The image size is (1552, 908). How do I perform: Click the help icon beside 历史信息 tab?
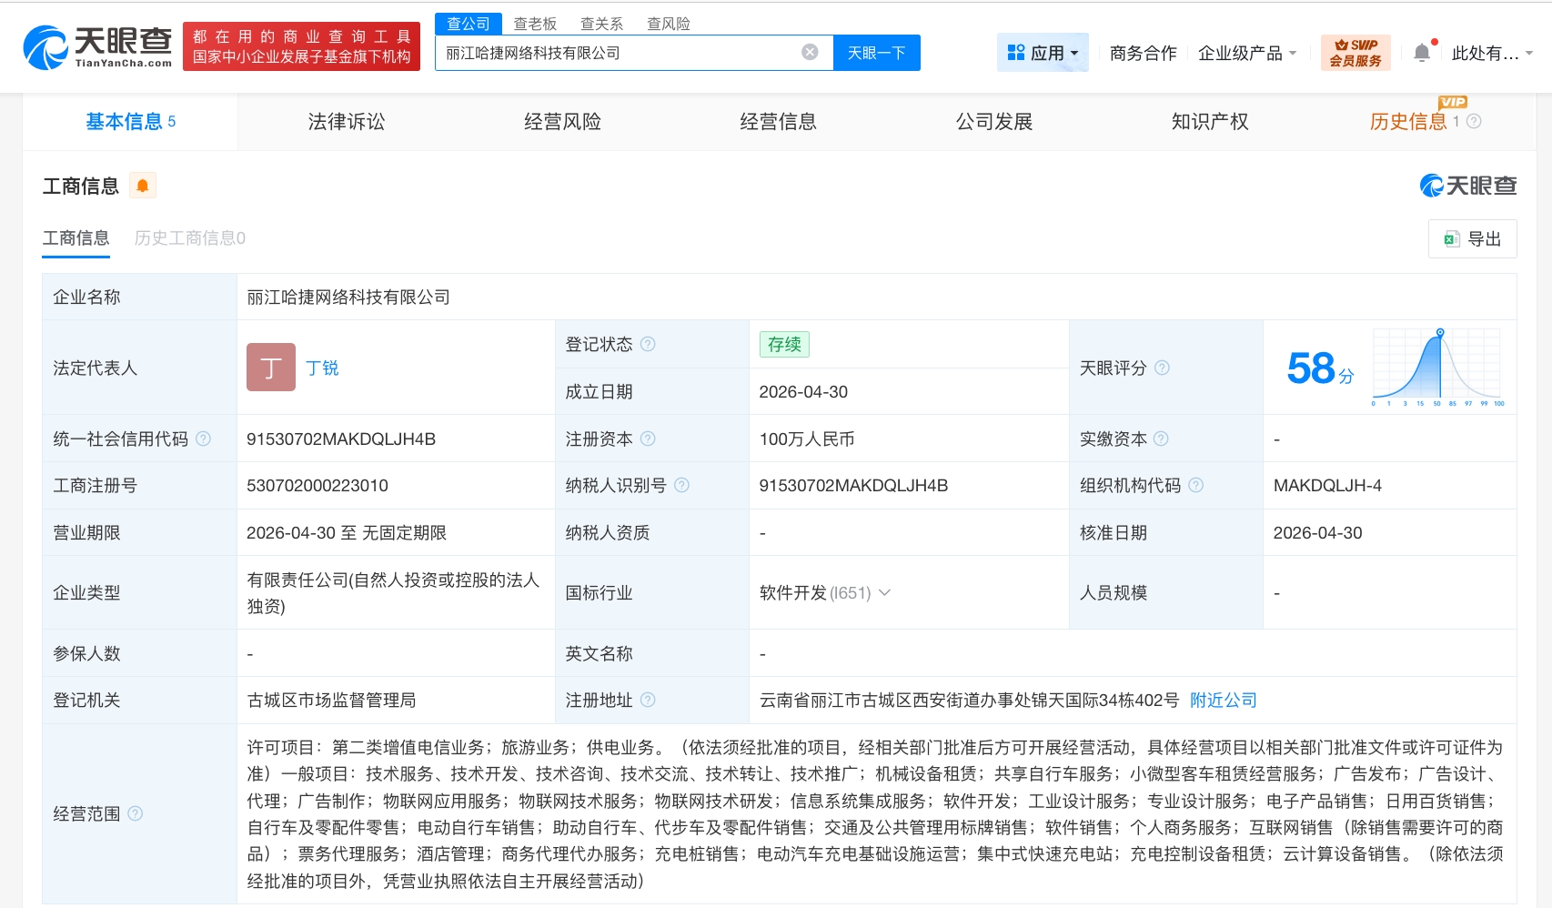point(1474,121)
